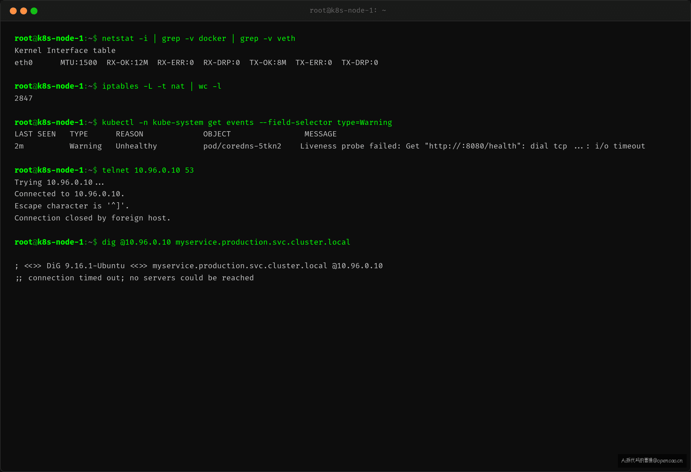
Task: Click the 'connection timed out' error line
Action: pyautogui.click(x=134, y=278)
